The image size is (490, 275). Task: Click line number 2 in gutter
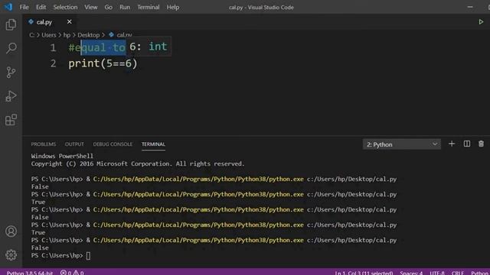(x=53, y=63)
